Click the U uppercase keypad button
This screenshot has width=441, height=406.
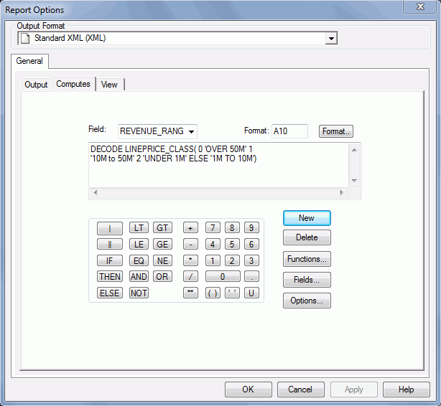tap(251, 293)
